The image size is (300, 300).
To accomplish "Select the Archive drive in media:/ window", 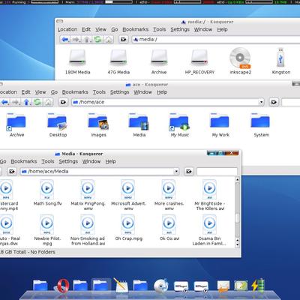I will pos(159,61).
